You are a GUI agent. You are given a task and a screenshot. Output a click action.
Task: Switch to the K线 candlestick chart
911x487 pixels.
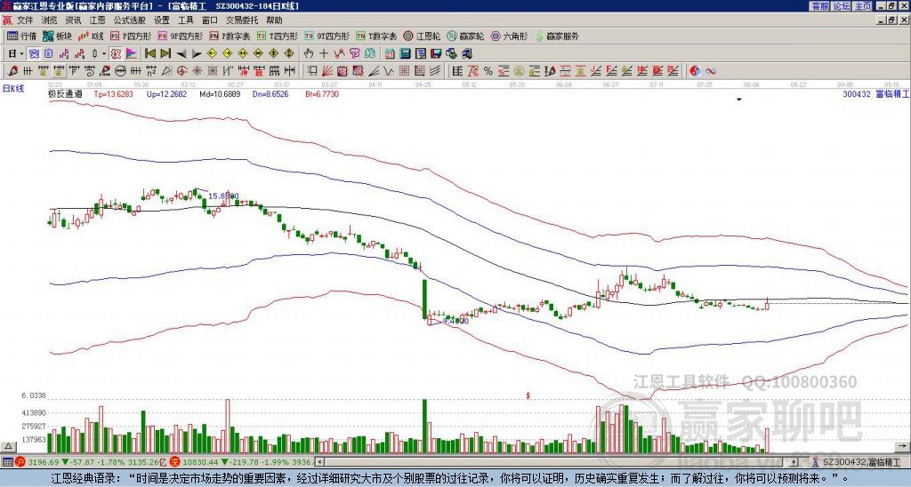click(x=91, y=36)
